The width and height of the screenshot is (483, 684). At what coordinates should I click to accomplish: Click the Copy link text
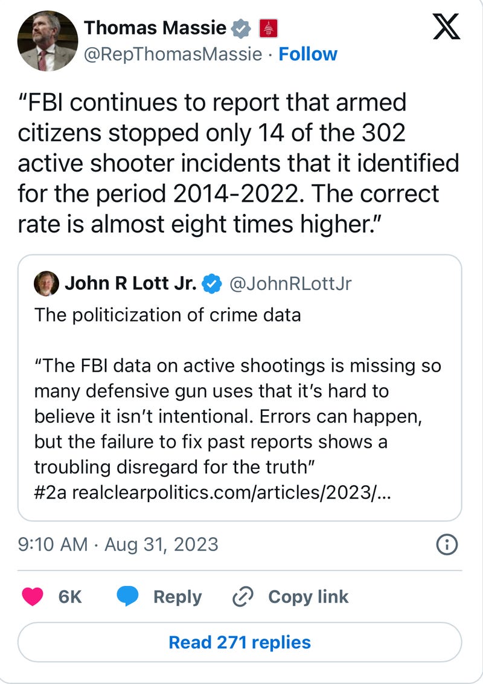coord(308,597)
